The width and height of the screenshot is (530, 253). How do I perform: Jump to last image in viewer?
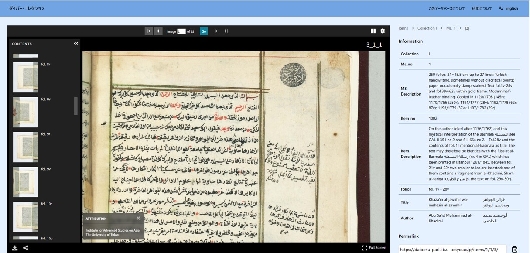point(226,31)
